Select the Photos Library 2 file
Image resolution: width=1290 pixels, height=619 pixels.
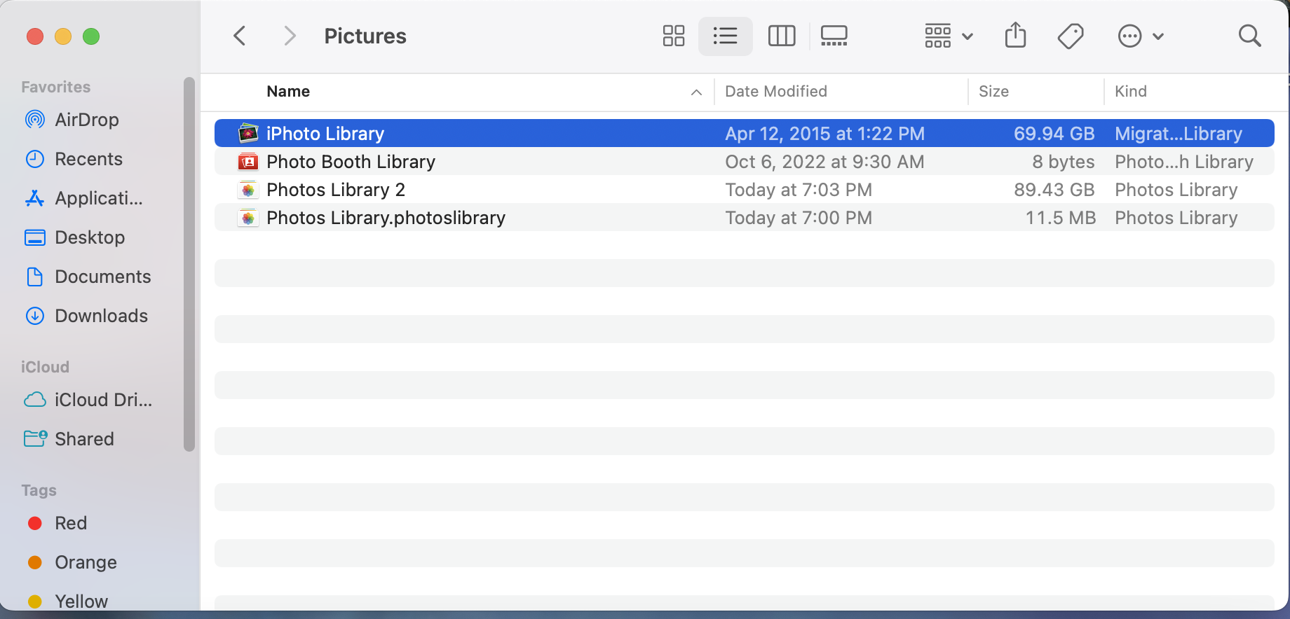tap(336, 190)
